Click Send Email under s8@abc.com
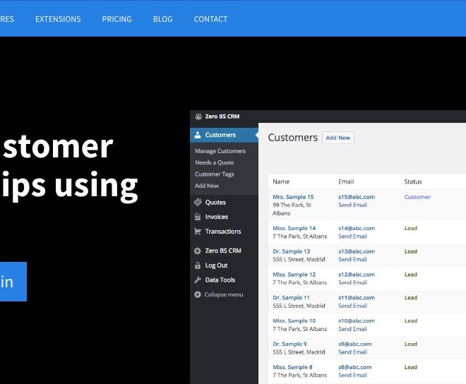466x384 pixels. click(x=352, y=376)
